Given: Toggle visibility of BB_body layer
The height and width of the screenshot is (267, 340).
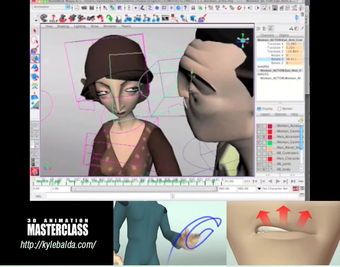Looking at the screenshot, I should point(259,170).
